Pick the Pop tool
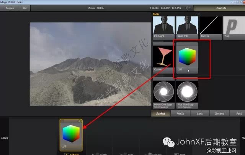 tap(234, 28)
